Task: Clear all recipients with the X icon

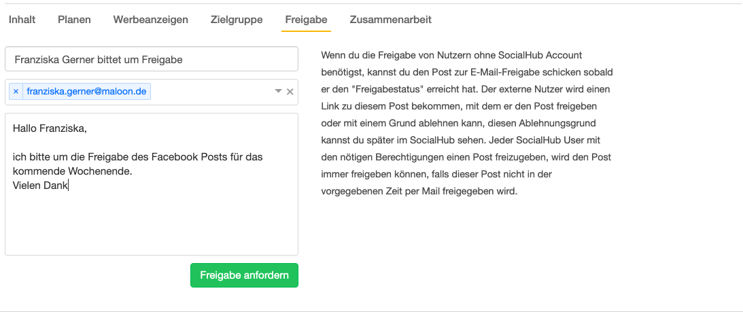Action: tap(290, 92)
